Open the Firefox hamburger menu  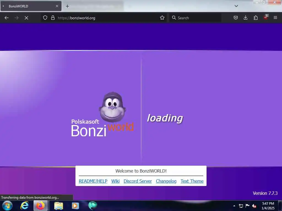(x=275, y=18)
